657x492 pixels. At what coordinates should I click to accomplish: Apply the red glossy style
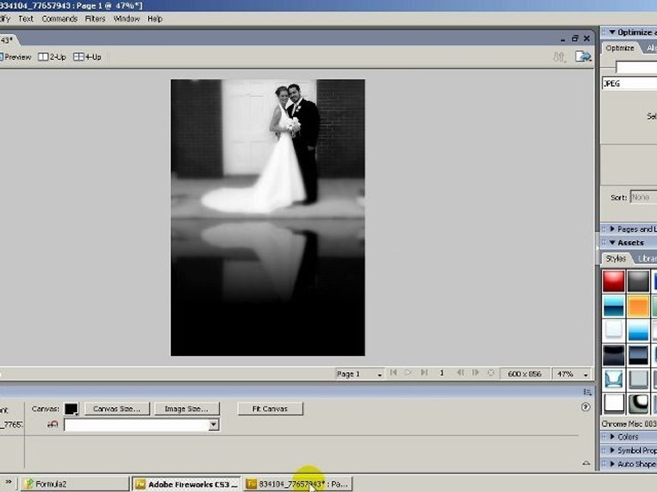click(x=613, y=281)
